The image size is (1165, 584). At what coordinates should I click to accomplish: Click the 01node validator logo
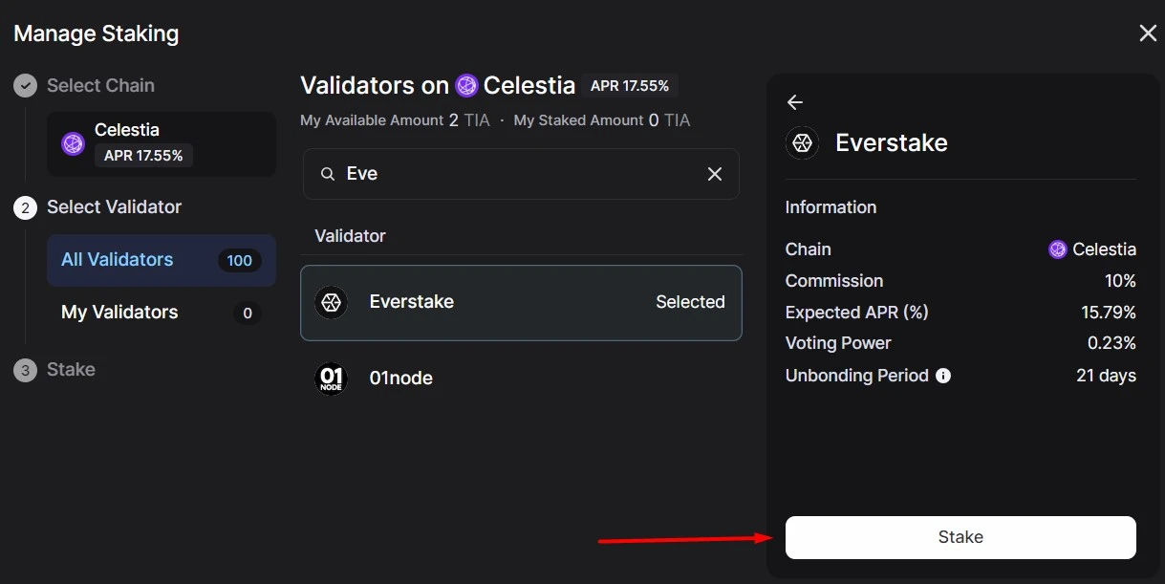coord(331,378)
